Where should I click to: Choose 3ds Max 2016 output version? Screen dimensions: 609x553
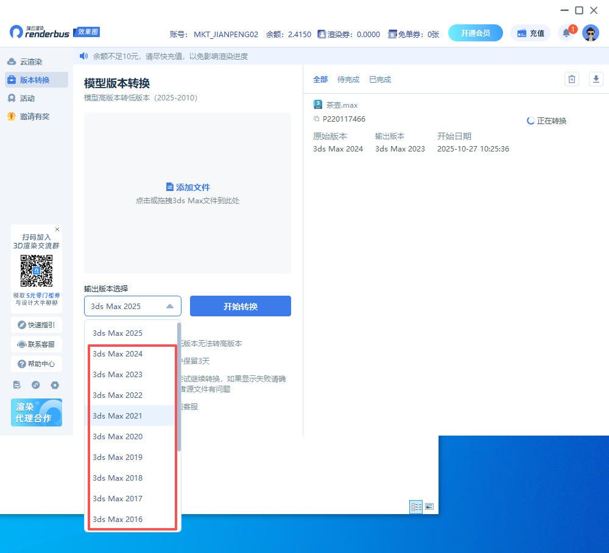[118, 520]
